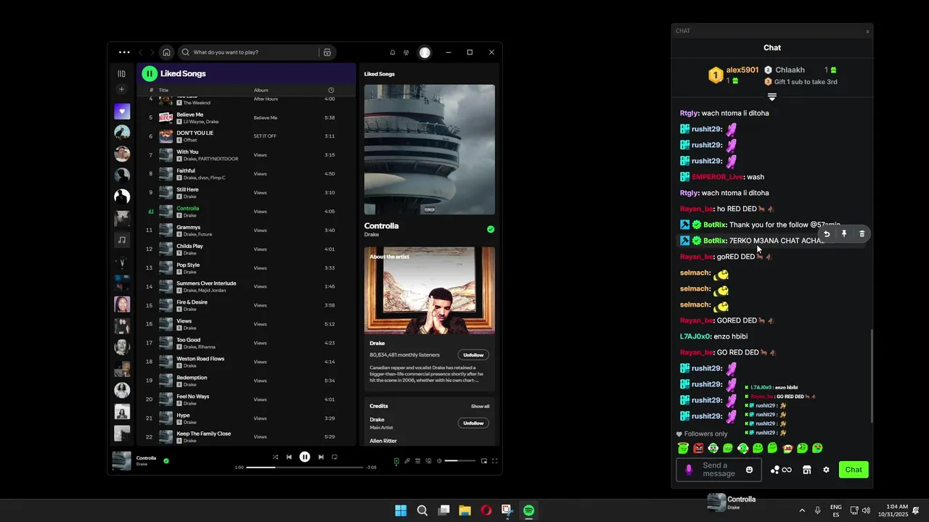The image size is (929, 522).
Task: Select 'Weston Road Flows' track row
Action: click(x=247, y=362)
